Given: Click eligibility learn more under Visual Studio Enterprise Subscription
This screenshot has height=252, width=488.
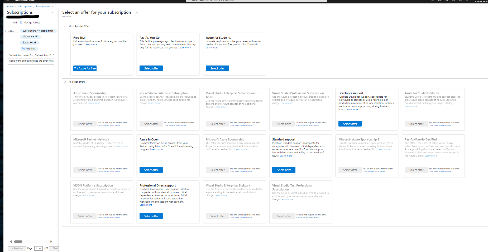Looking at the screenshot, I should 175,125.
